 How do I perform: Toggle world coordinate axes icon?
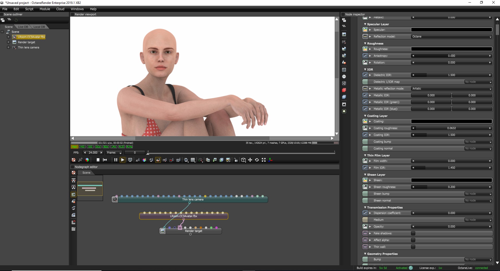(270, 160)
